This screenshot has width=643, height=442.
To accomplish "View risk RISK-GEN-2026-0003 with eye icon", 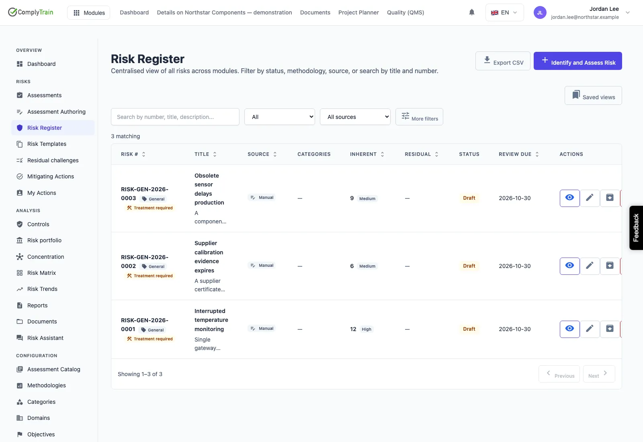I will (x=570, y=198).
